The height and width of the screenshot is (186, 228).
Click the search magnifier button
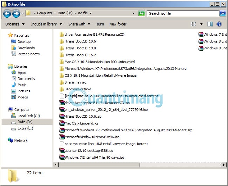[222, 13]
